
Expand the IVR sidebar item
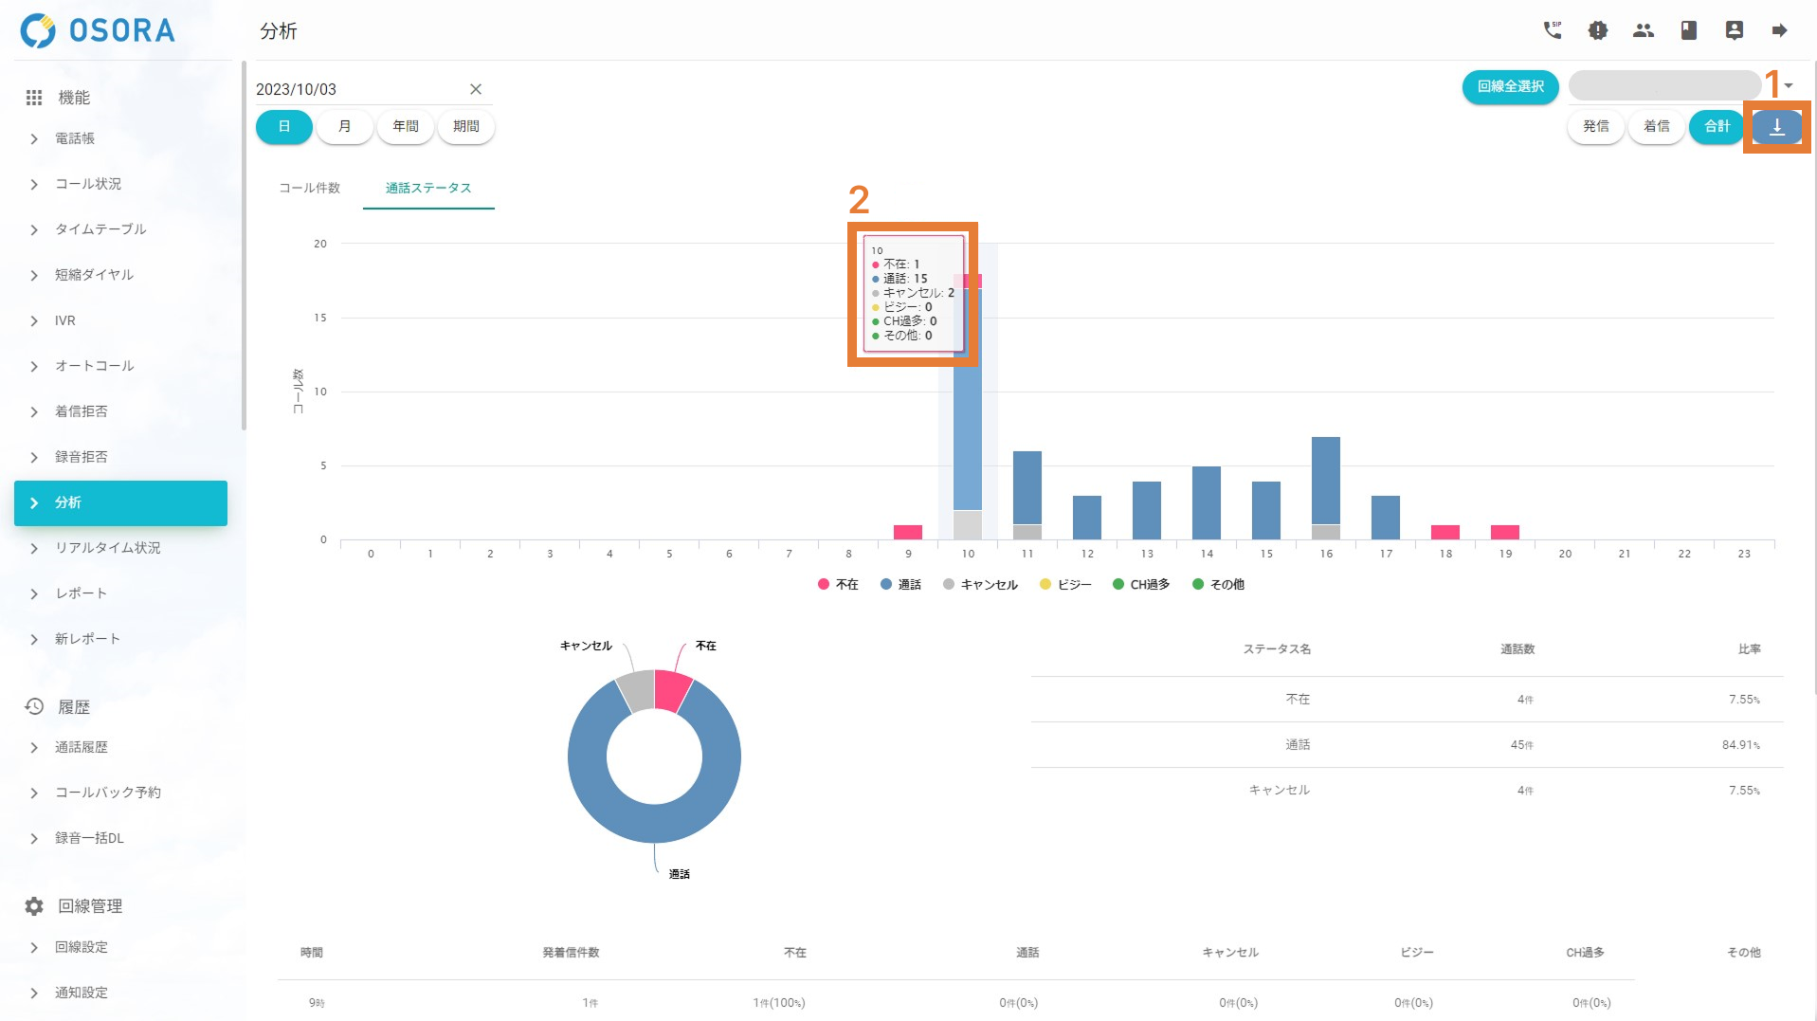tap(64, 320)
